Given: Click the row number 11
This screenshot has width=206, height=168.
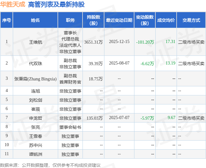Looking at the screenshot, I should (7, 154).
